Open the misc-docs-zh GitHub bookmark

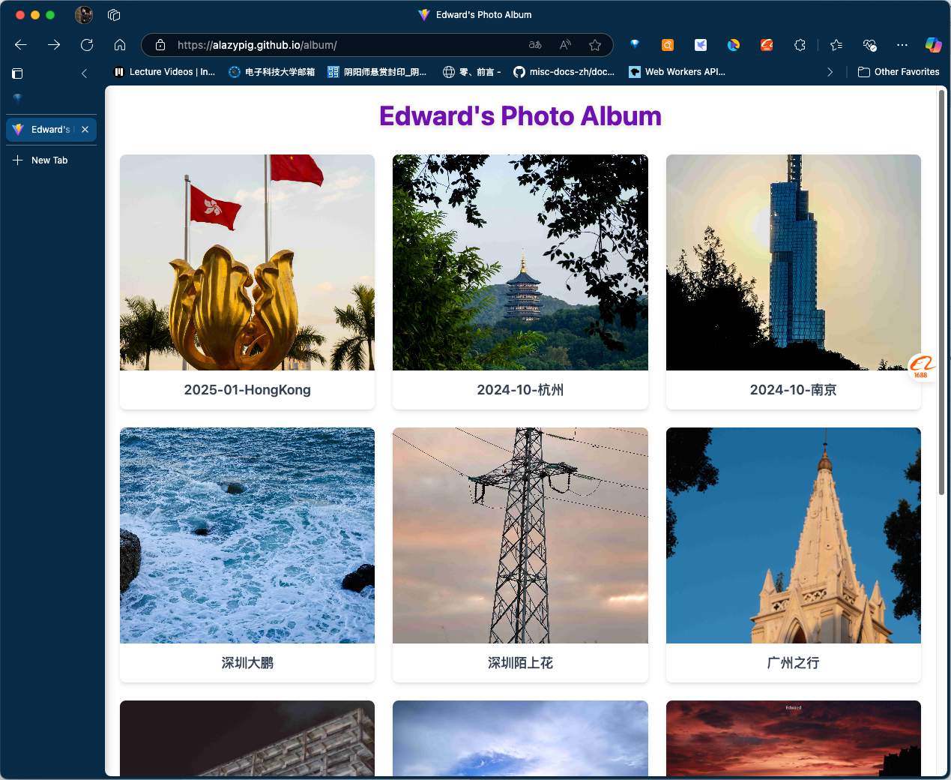564,72
